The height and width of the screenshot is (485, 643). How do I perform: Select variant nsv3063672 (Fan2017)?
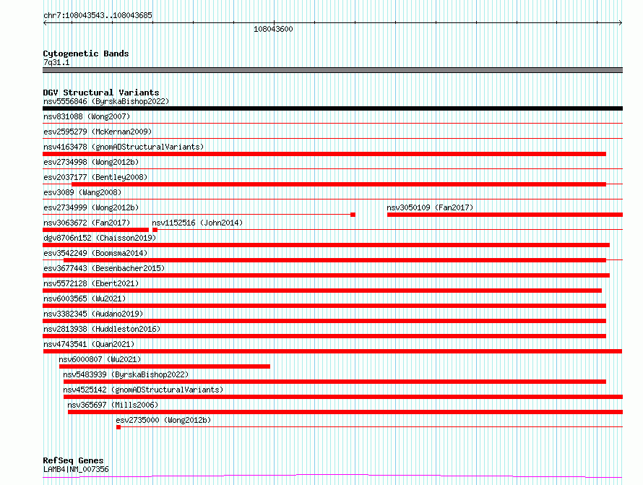click(87, 223)
